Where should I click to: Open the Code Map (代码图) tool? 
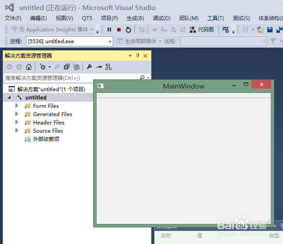tap(202, 30)
